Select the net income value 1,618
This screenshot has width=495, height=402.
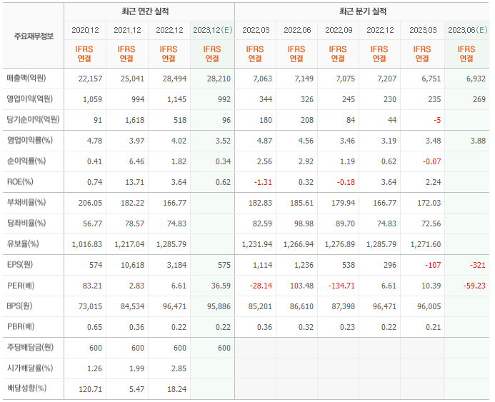134,120
